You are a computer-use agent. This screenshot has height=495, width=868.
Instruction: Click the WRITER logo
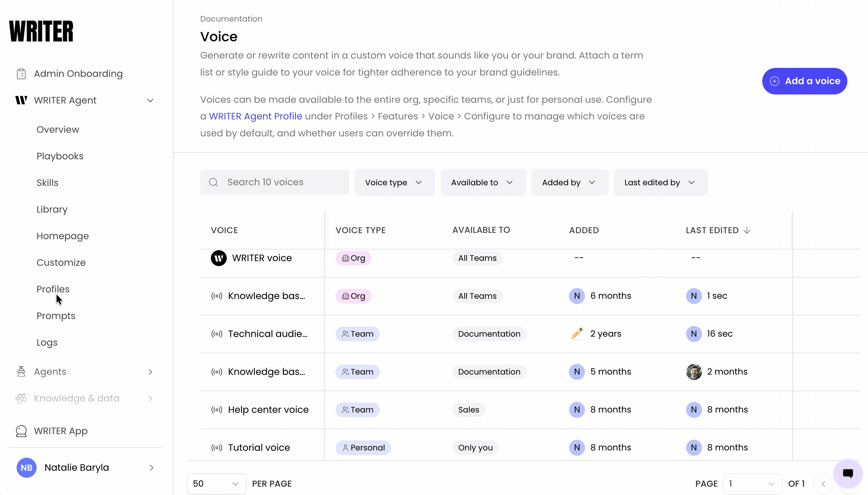(41, 31)
